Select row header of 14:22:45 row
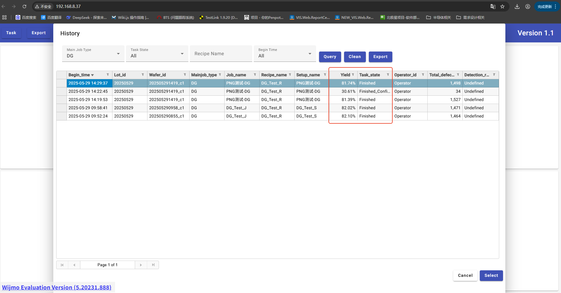Image resolution: width=561 pixels, height=293 pixels. pos(62,92)
